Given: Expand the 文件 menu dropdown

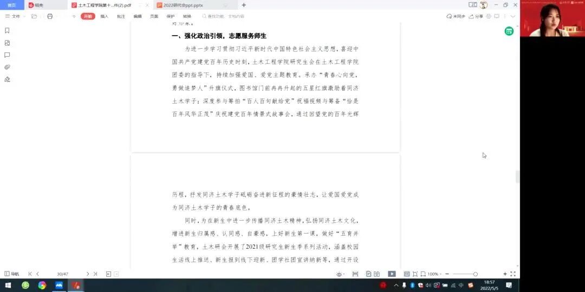Looking at the screenshot, I should tap(15, 16).
